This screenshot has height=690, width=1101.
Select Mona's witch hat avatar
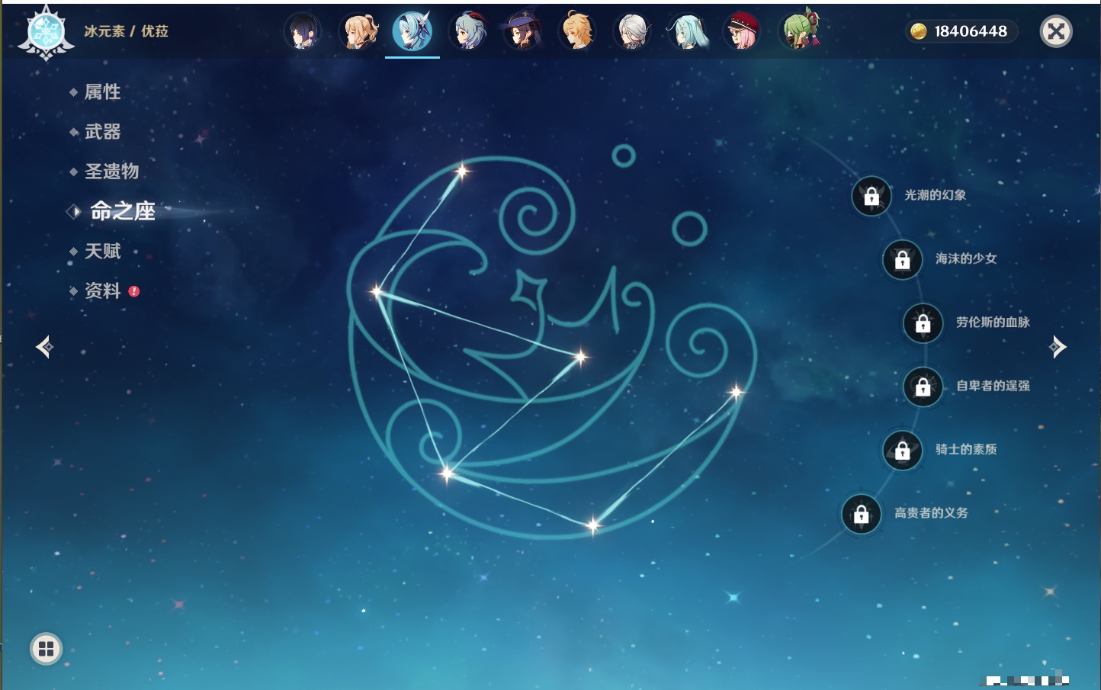pyautogui.click(x=523, y=31)
